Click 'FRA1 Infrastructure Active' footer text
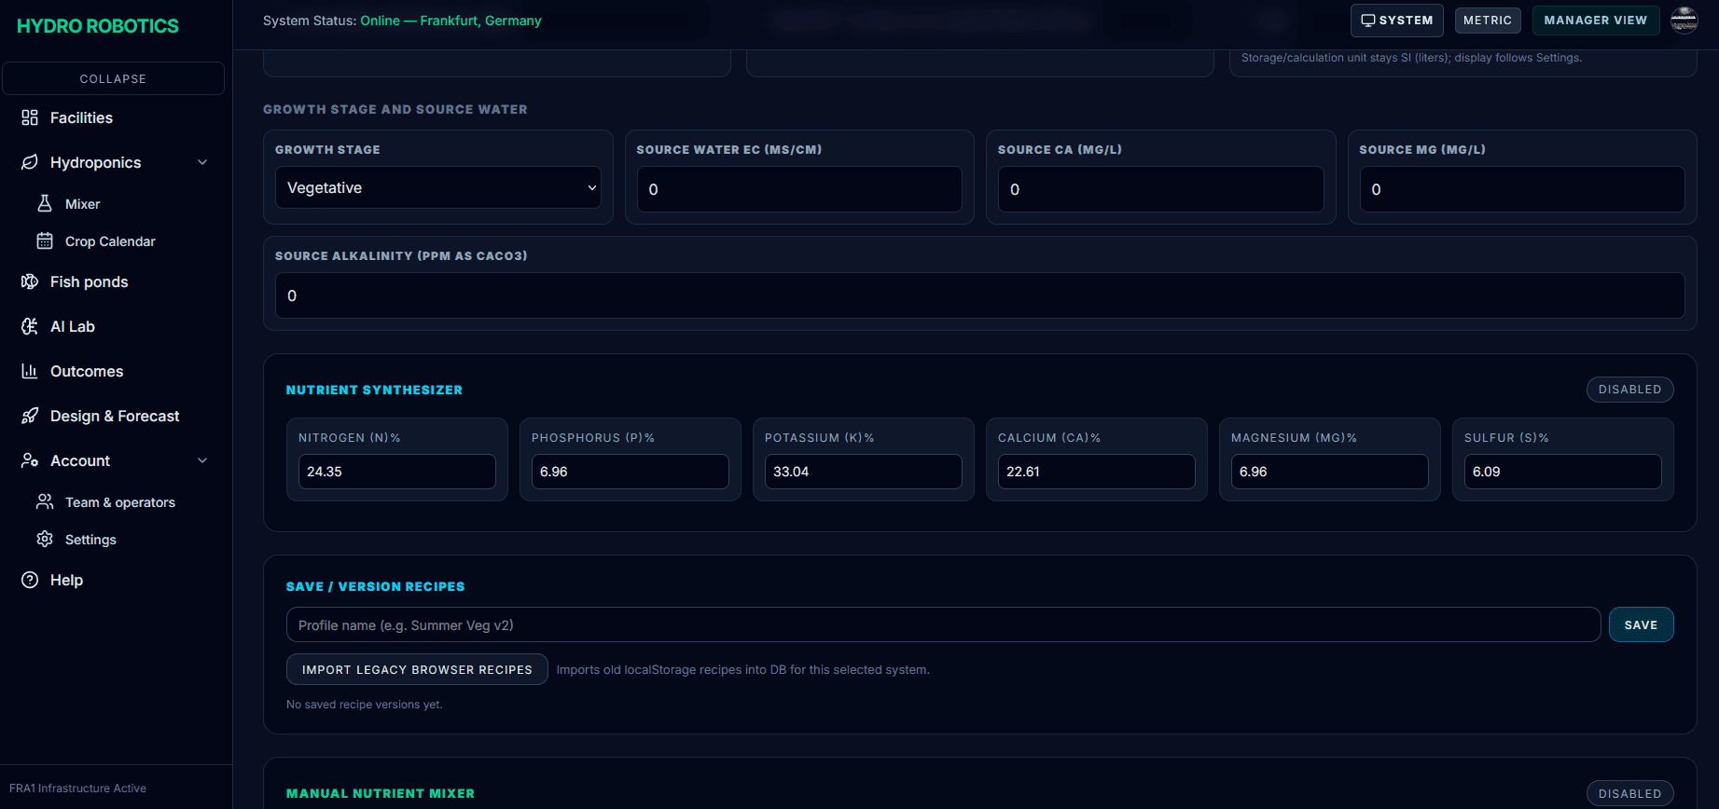This screenshot has width=1719, height=809. pyautogui.click(x=77, y=788)
